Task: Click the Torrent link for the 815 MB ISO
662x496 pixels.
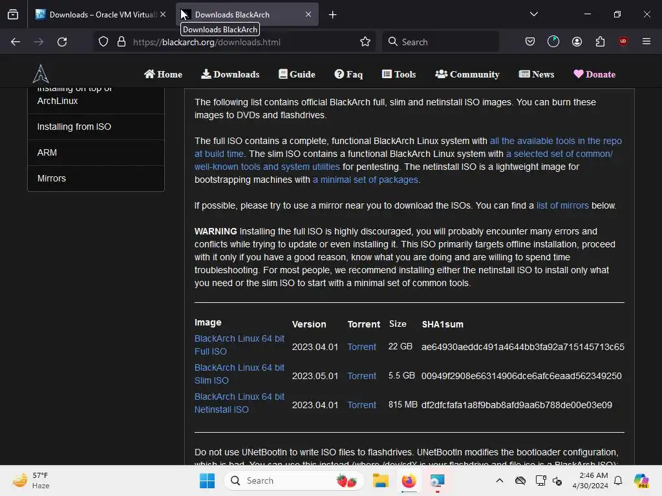Action: (361, 405)
